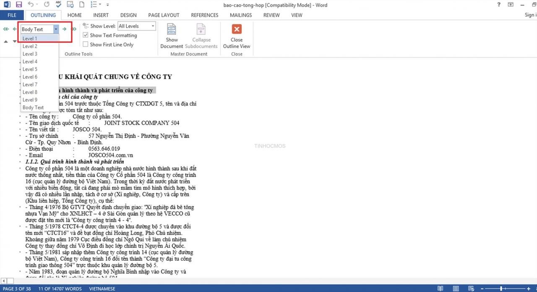Open the REFERENCES ribbon tab
The width and height of the screenshot is (537, 292).
205,15
